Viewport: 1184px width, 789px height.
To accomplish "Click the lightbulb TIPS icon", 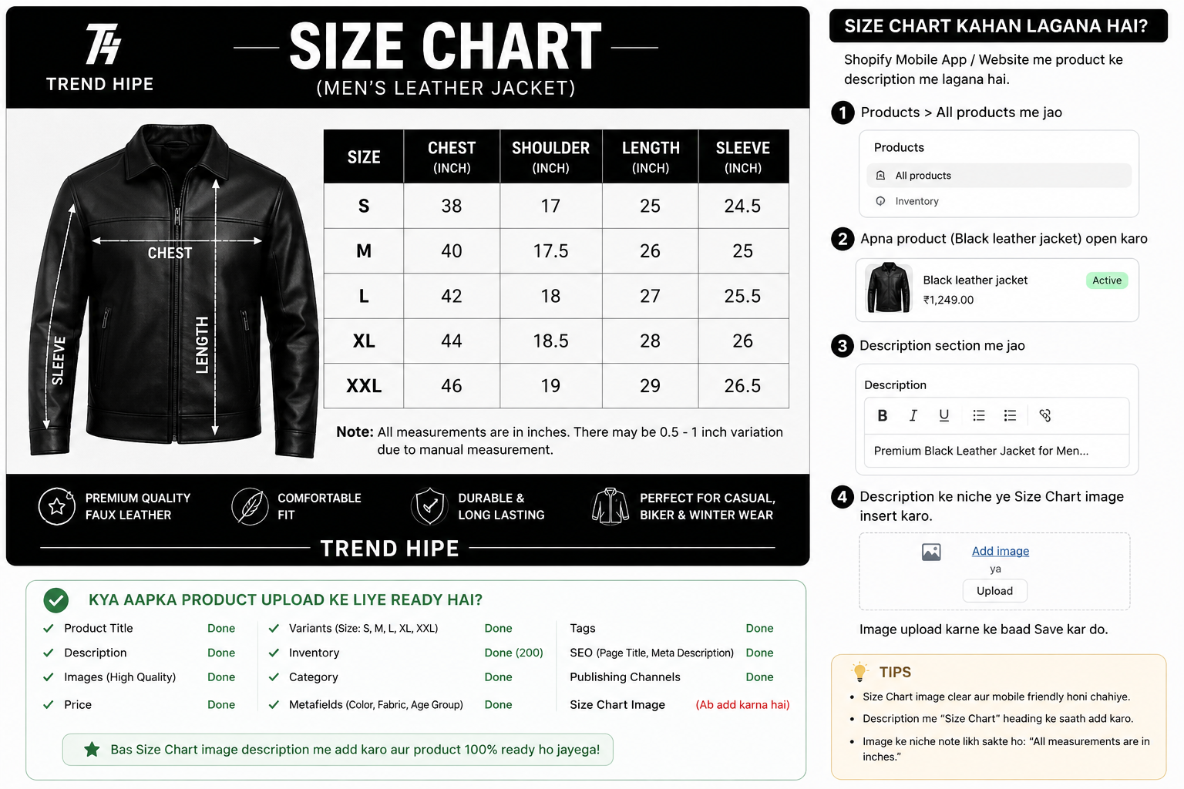I will (859, 672).
